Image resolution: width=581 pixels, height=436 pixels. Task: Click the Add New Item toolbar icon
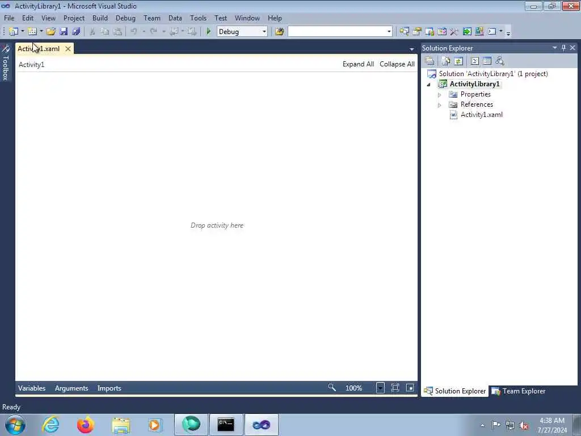(32, 32)
